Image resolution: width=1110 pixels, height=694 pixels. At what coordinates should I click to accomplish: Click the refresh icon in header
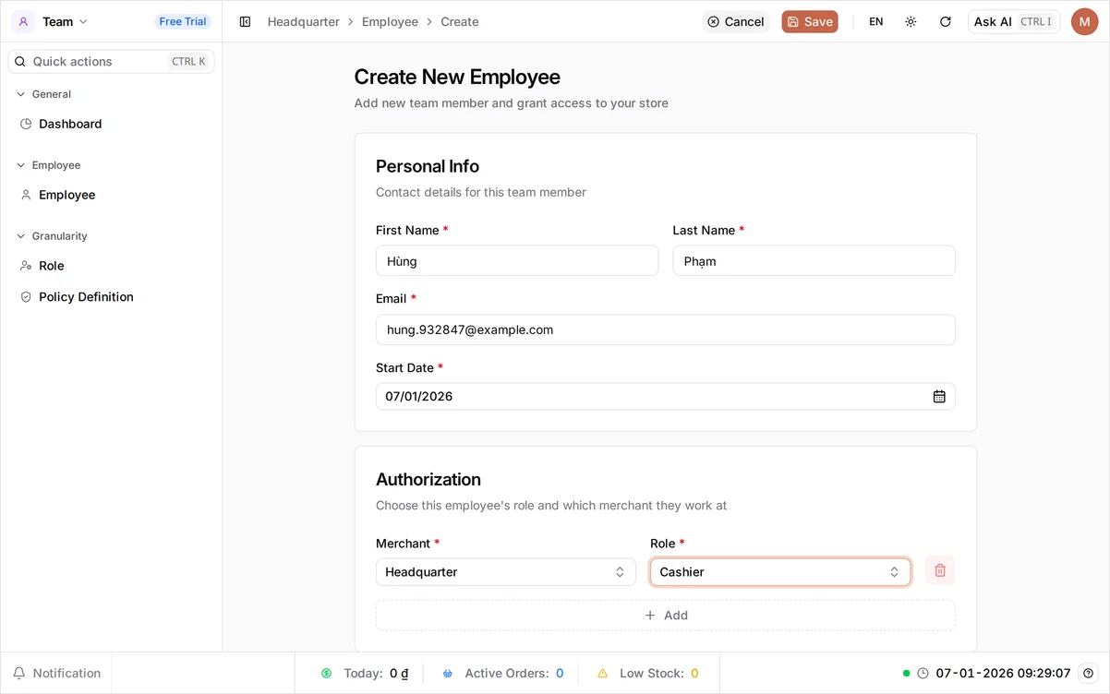[945, 21]
